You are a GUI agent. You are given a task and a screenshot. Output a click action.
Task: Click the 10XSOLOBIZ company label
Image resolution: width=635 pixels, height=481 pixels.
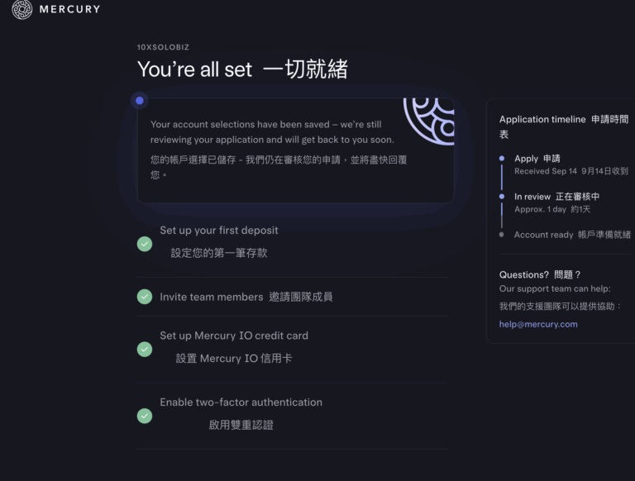[163, 48]
